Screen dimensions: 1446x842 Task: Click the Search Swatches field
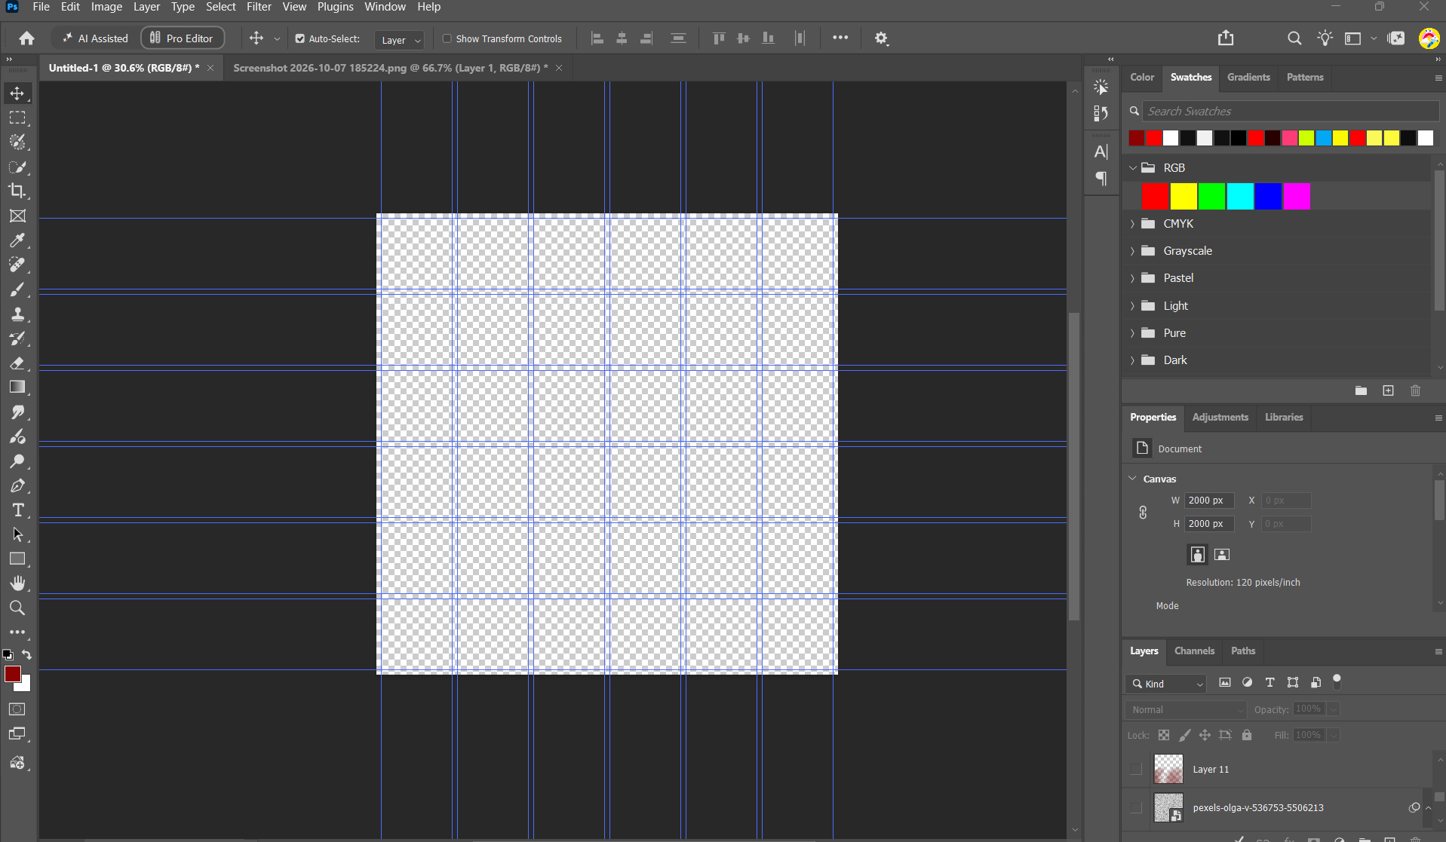(1290, 111)
